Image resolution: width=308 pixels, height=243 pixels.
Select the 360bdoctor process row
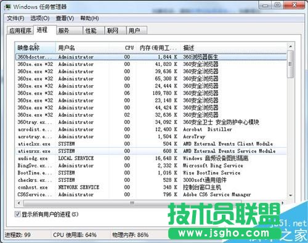click(x=151, y=57)
